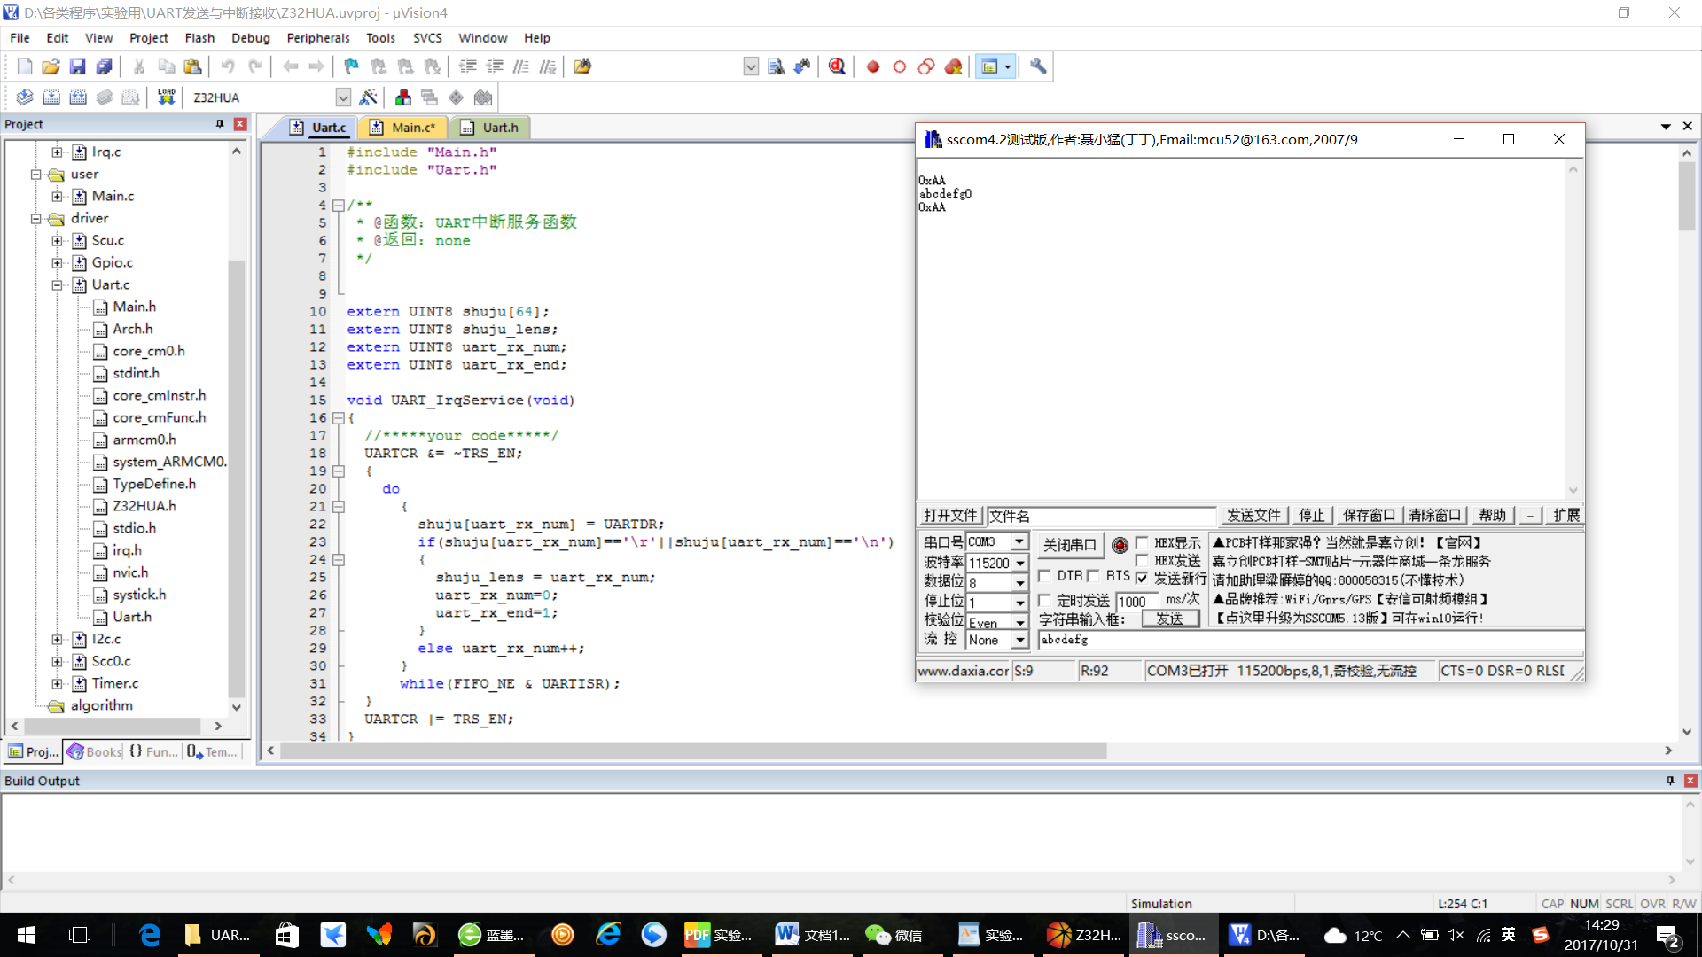The width and height of the screenshot is (1702, 957).
Task: Click the Save All icon
Action: tap(105, 66)
